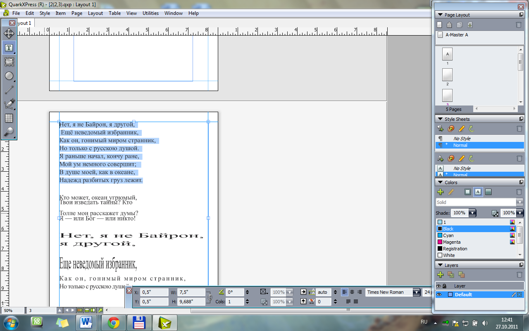Collapse the Style Sheets panel

click(440, 119)
